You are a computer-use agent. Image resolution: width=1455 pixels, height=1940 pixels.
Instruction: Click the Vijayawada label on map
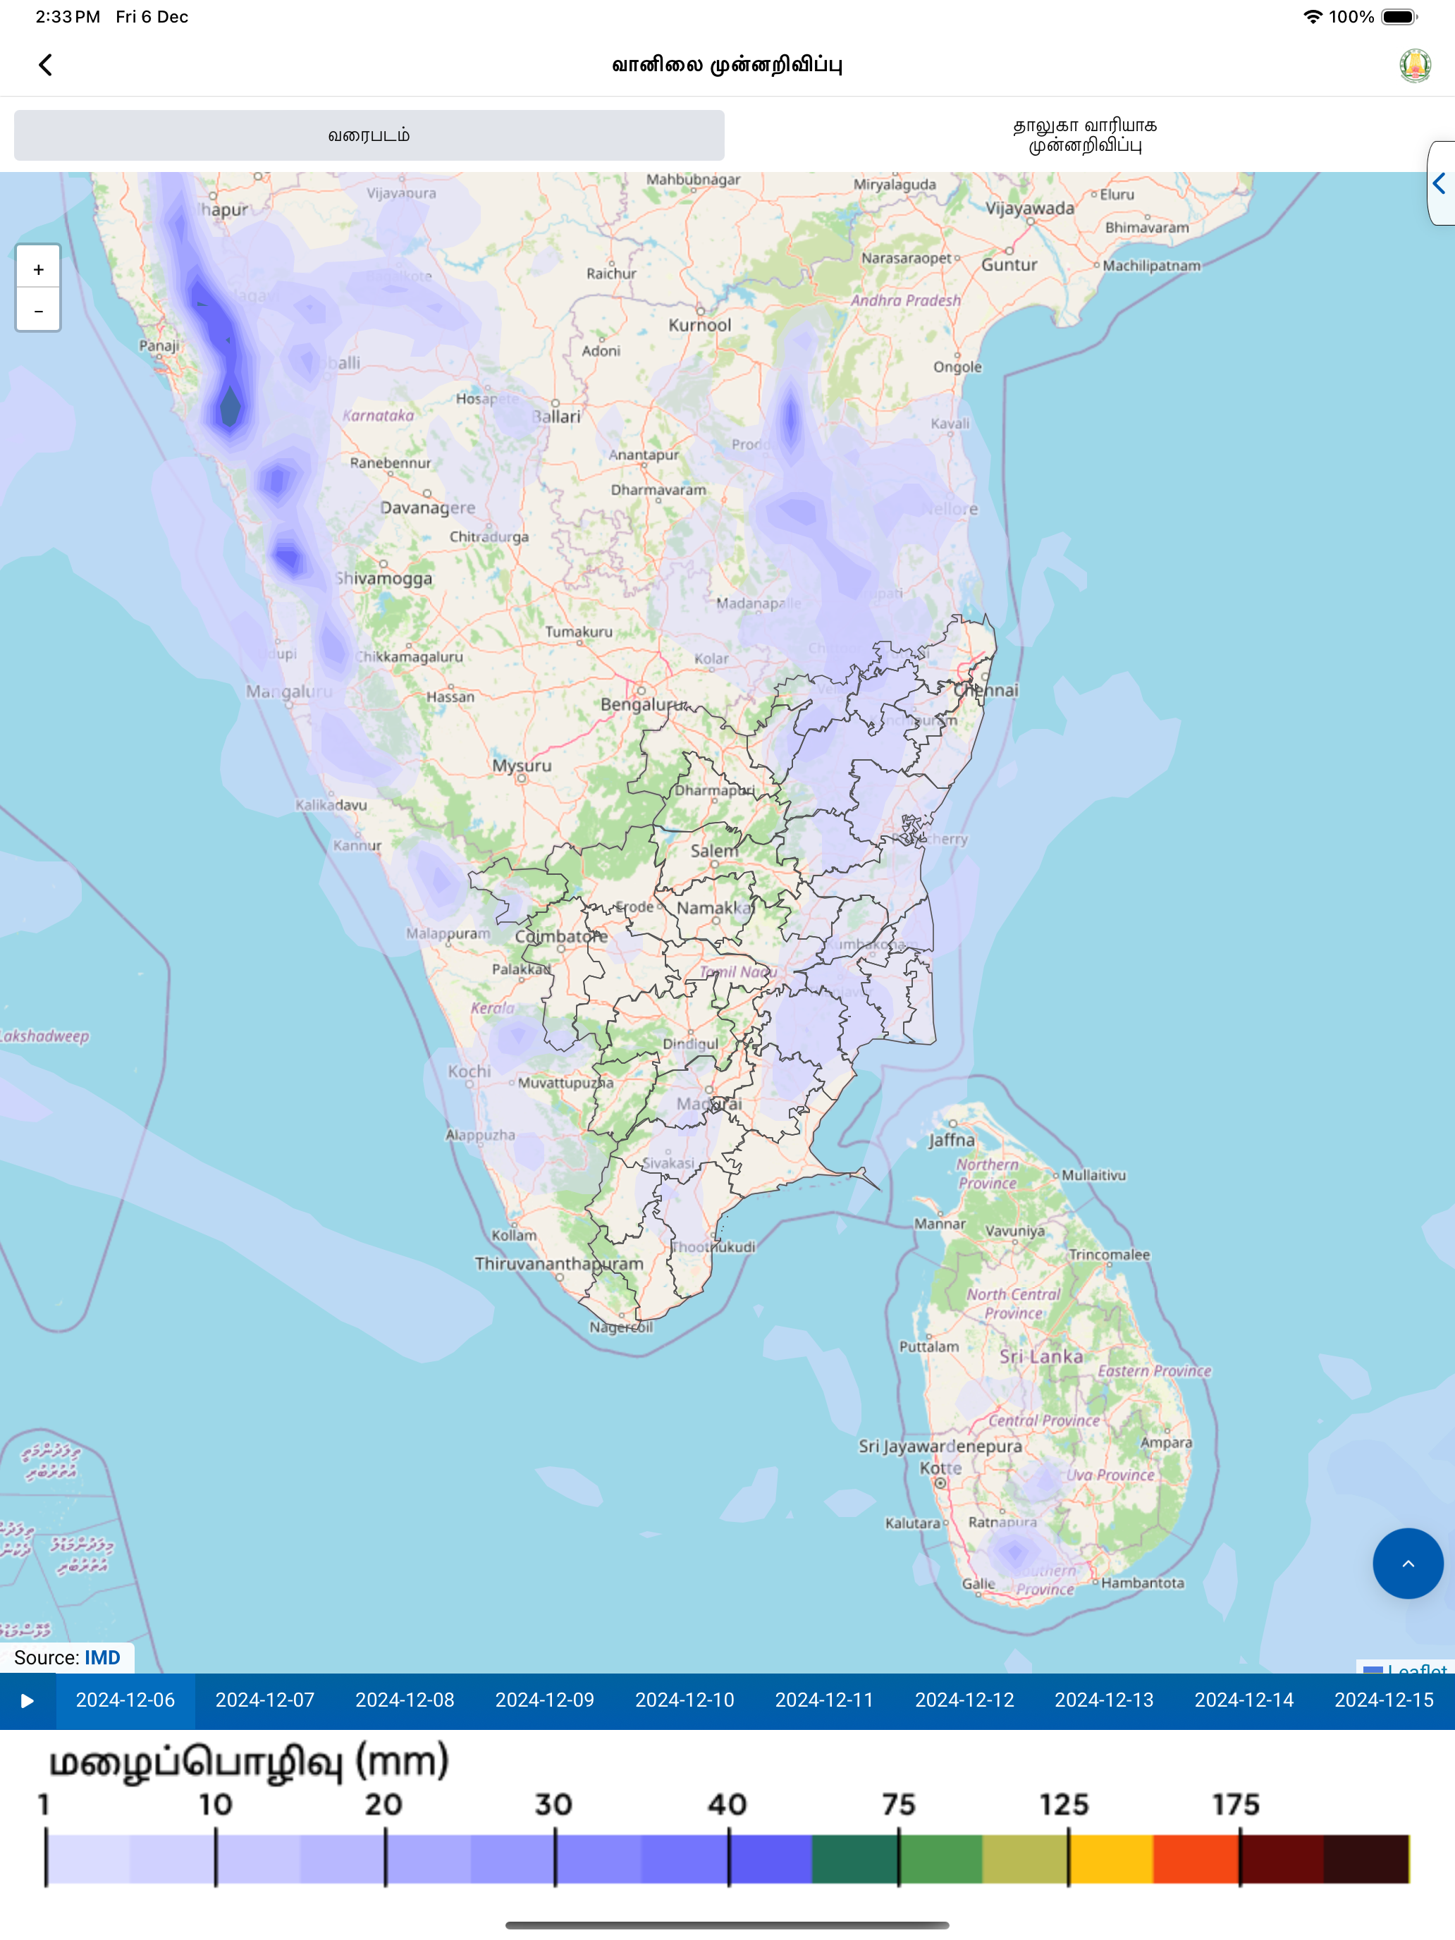[1030, 209]
